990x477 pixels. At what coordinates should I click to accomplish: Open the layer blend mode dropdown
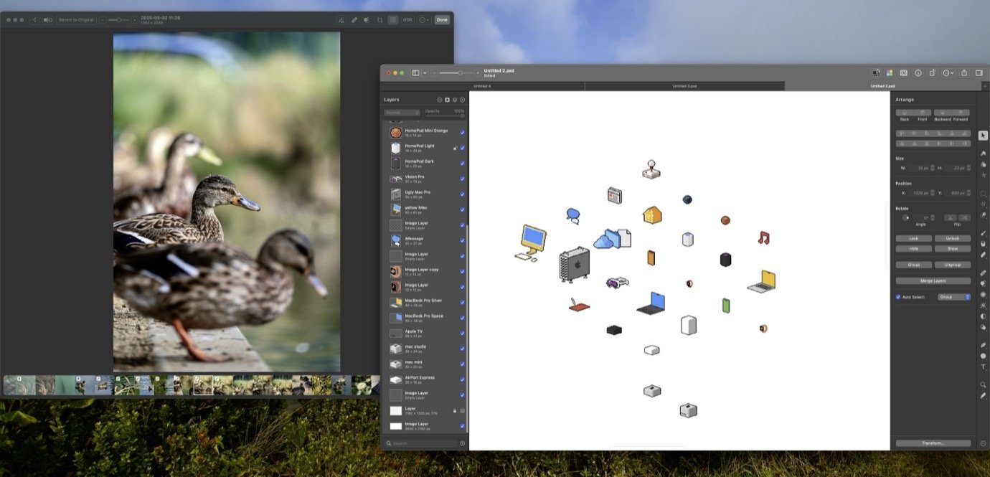tap(402, 113)
